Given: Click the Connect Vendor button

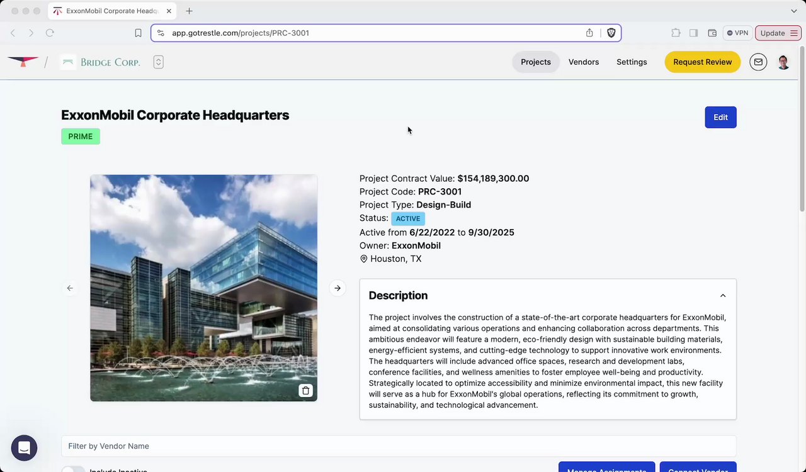Looking at the screenshot, I should click(698, 468).
